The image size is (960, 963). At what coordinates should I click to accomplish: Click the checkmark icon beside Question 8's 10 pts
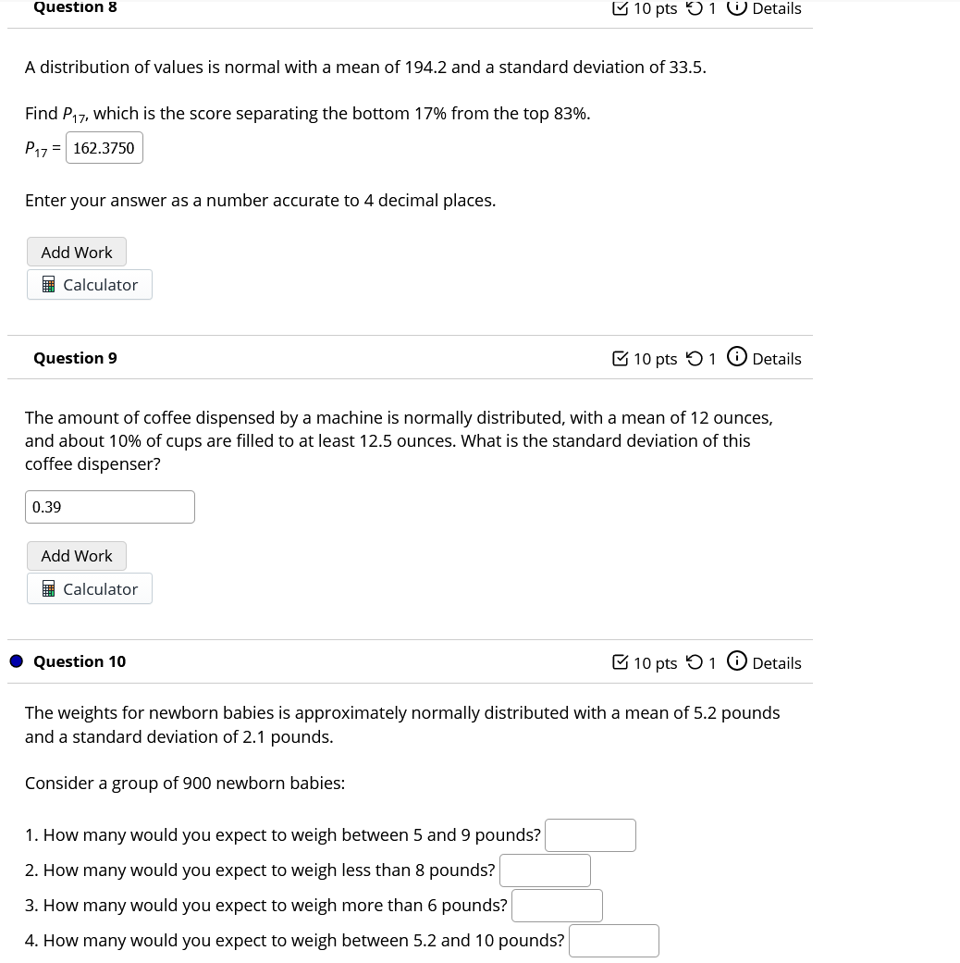[x=620, y=8]
